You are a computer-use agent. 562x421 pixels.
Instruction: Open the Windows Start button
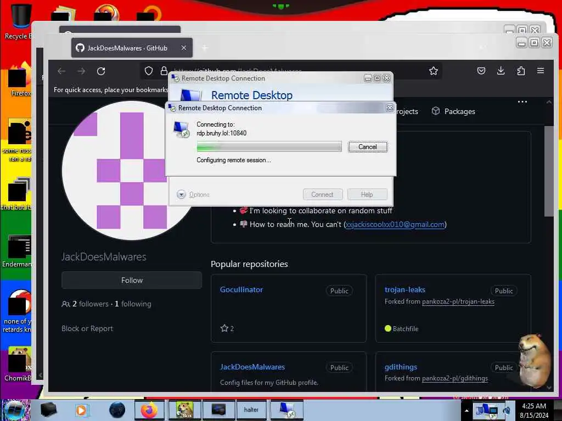click(14, 410)
